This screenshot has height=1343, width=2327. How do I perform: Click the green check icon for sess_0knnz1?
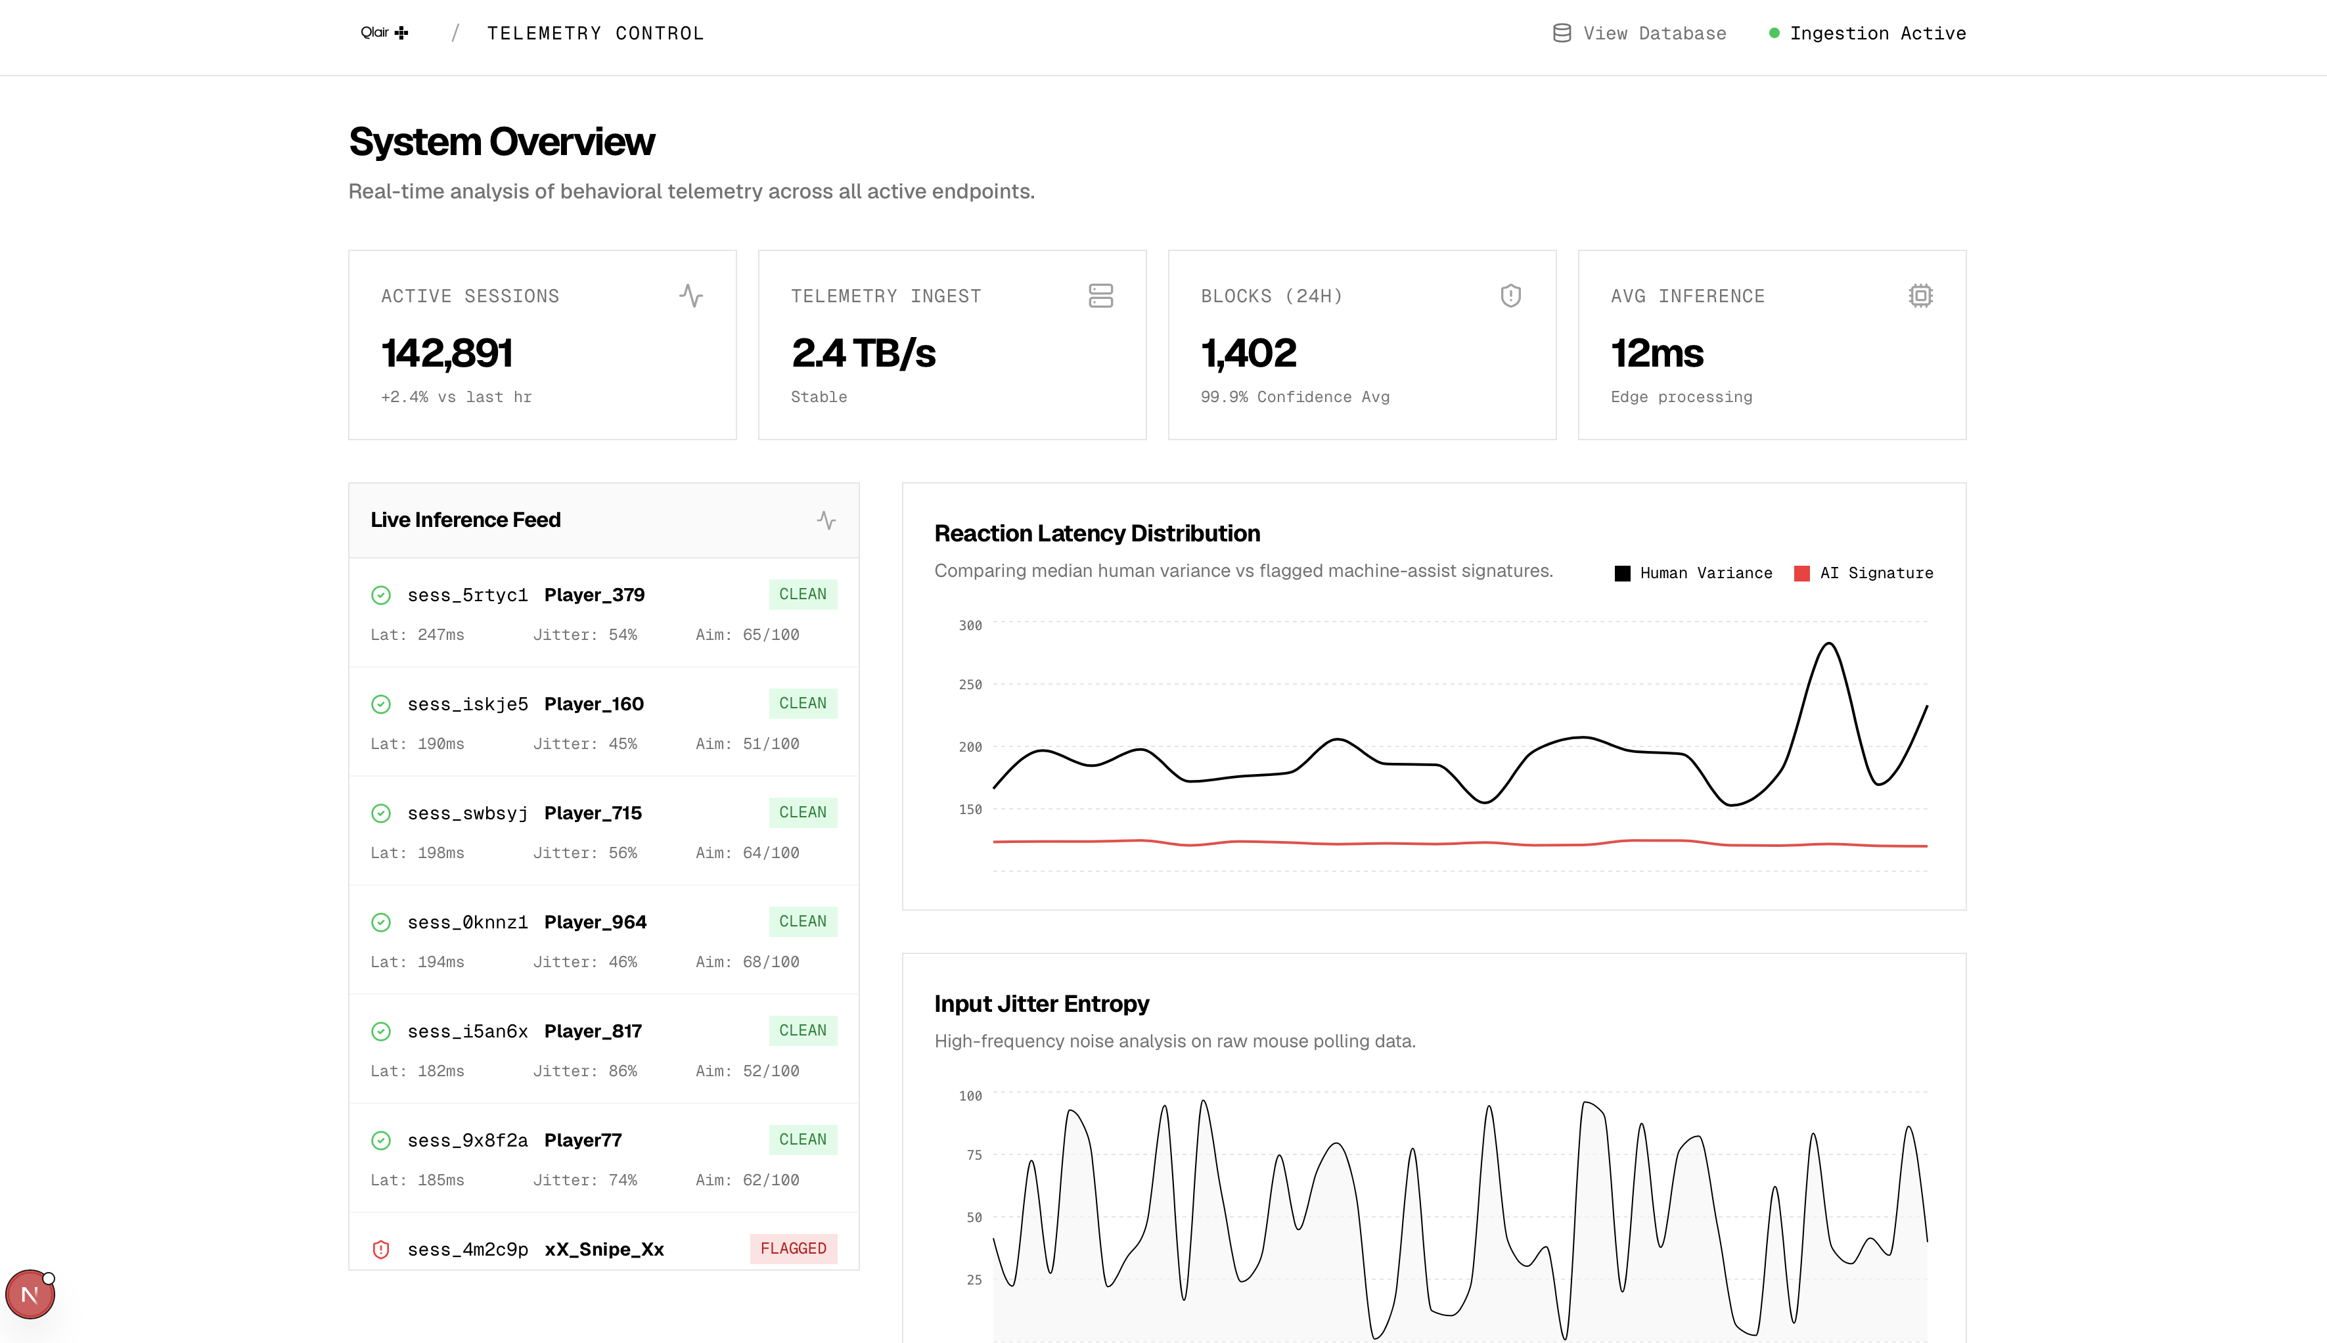[x=381, y=922]
